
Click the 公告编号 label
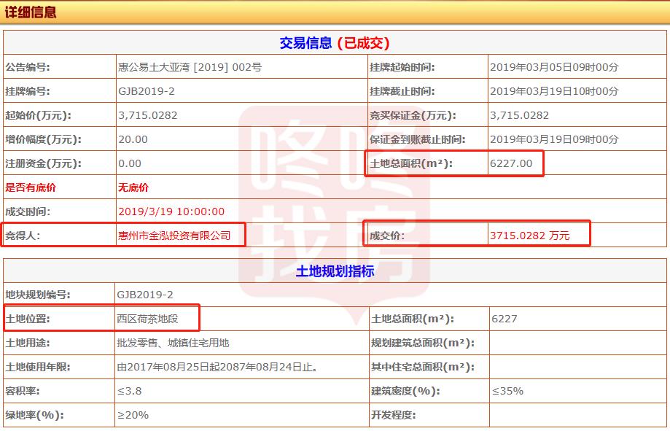coord(28,67)
